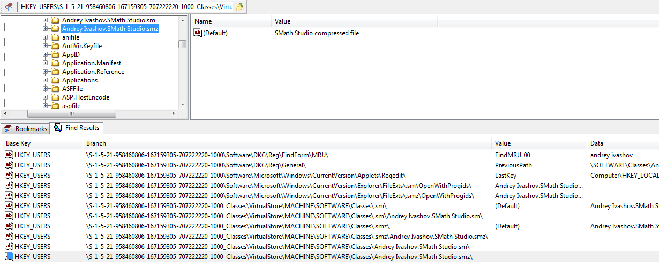Click the tree's vertical scrollbar down arrow
This screenshot has height=267, width=659.
click(183, 105)
